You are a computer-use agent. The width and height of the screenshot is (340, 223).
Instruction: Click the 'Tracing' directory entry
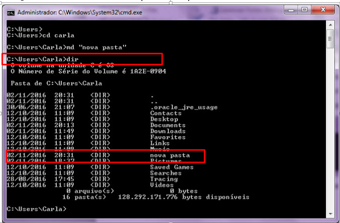point(164,179)
